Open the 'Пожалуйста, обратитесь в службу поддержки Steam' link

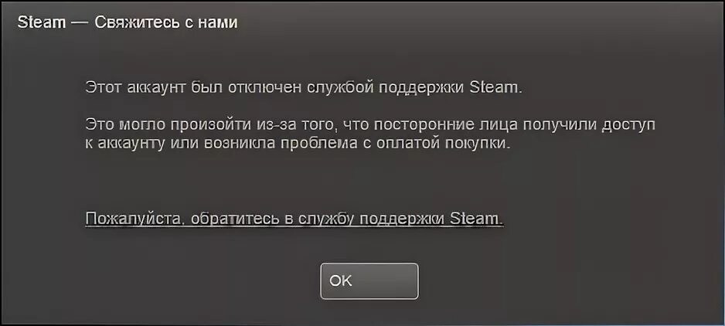pyautogui.click(x=294, y=219)
